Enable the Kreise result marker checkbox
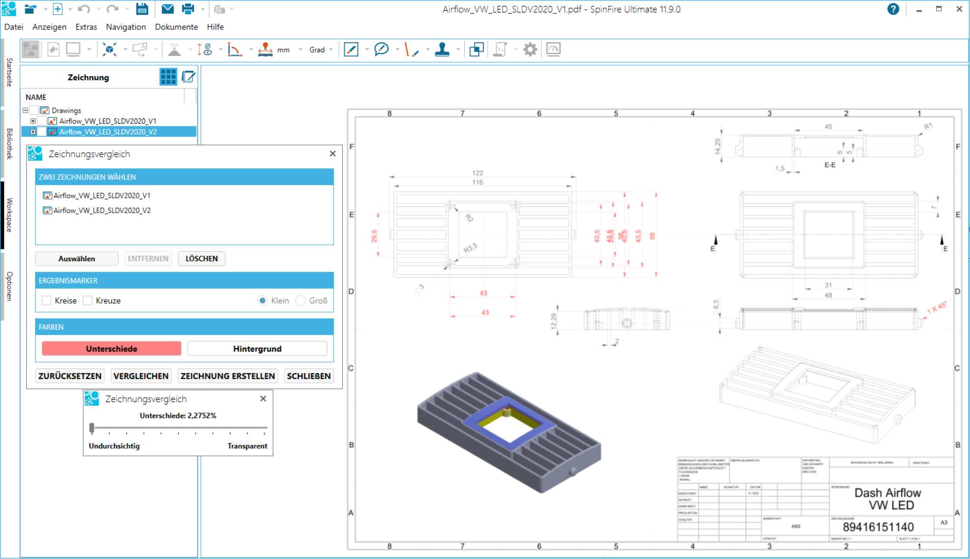The height and width of the screenshot is (559, 970). pos(46,301)
